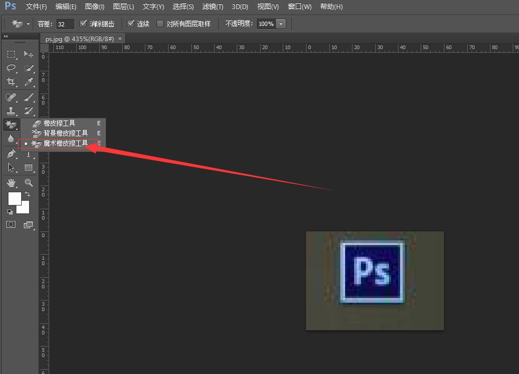The height and width of the screenshot is (374, 519).
Task: Select the History Brush tool
Action: [29, 110]
